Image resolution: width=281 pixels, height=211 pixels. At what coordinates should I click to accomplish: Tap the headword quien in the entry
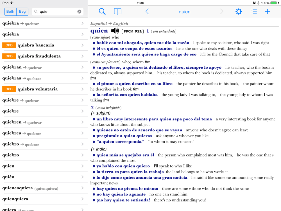tap(99, 31)
